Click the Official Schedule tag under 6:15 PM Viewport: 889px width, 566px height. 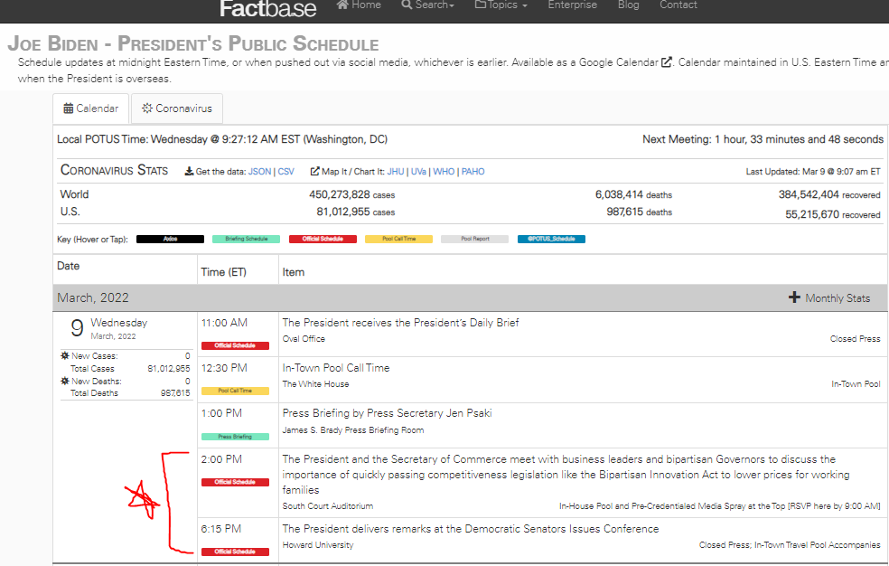(x=235, y=552)
